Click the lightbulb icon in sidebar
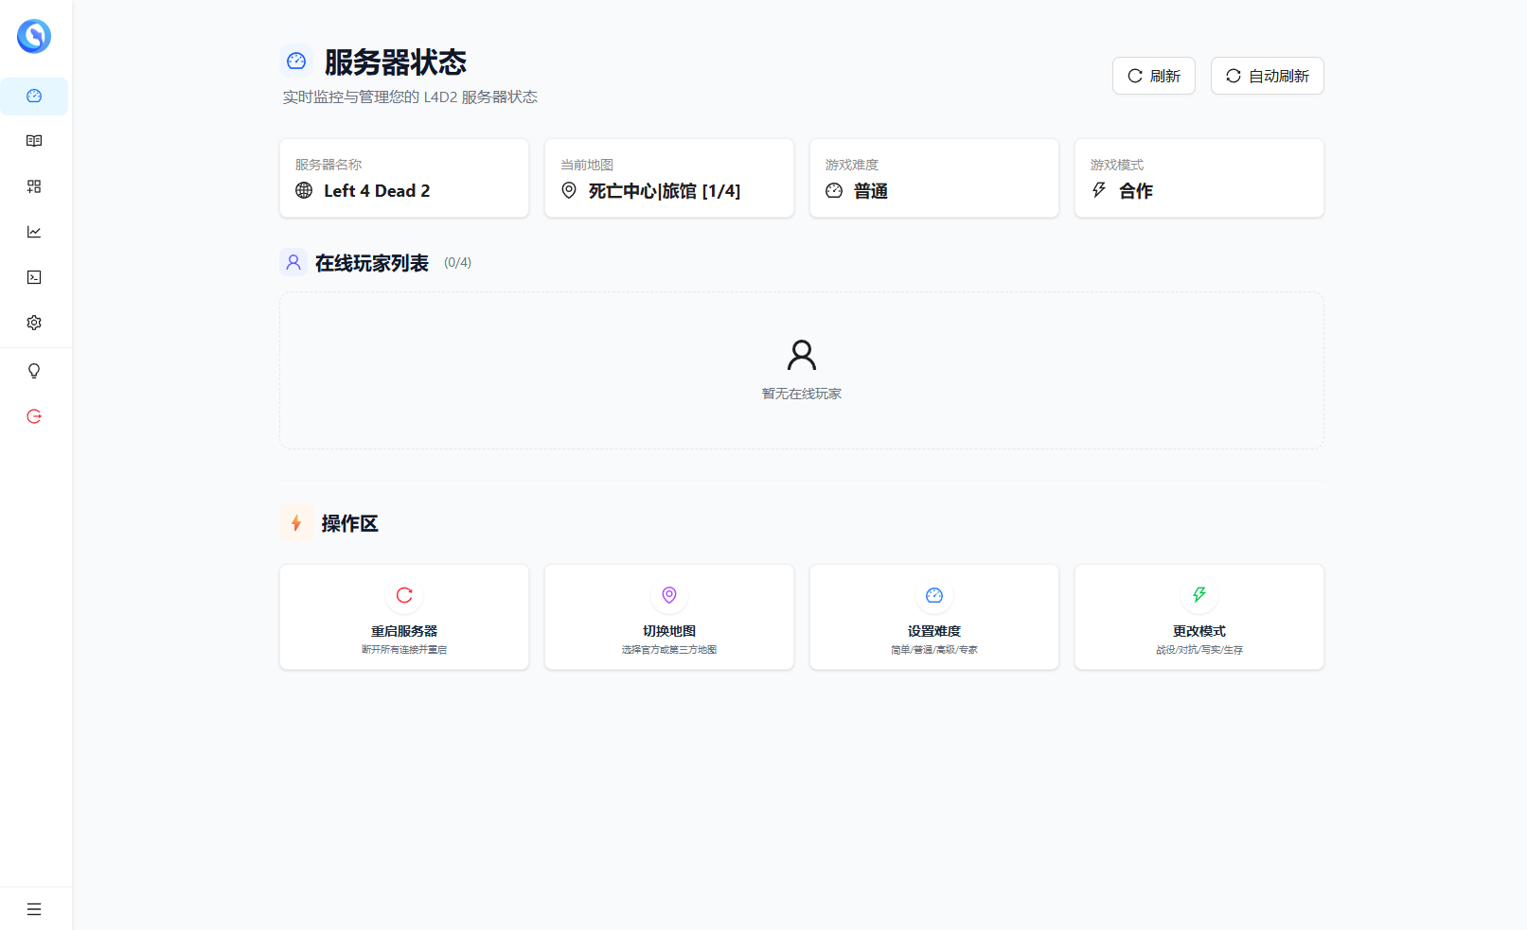The image size is (1527, 930). point(34,371)
